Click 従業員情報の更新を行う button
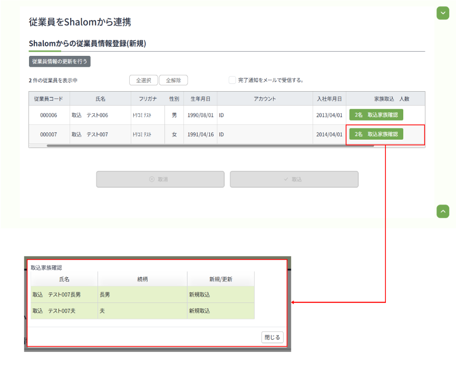The width and height of the screenshot is (456, 372). pos(60,62)
